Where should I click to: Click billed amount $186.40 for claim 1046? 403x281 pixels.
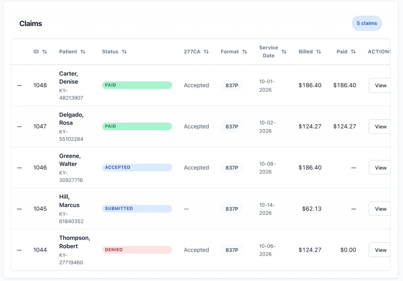tap(310, 168)
